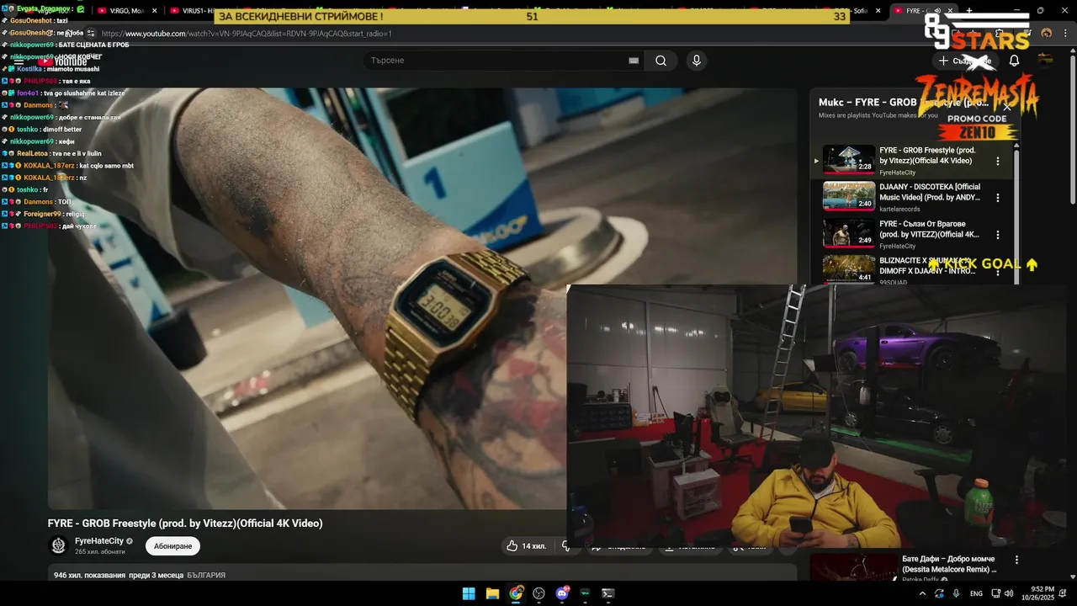Viewport: 1077px width, 606px height.
Task: Open OBS Studio from taskbar
Action: click(x=538, y=593)
